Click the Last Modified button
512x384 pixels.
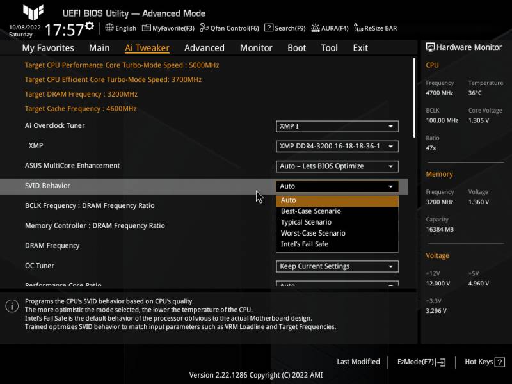pyautogui.click(x=358, y=362)
